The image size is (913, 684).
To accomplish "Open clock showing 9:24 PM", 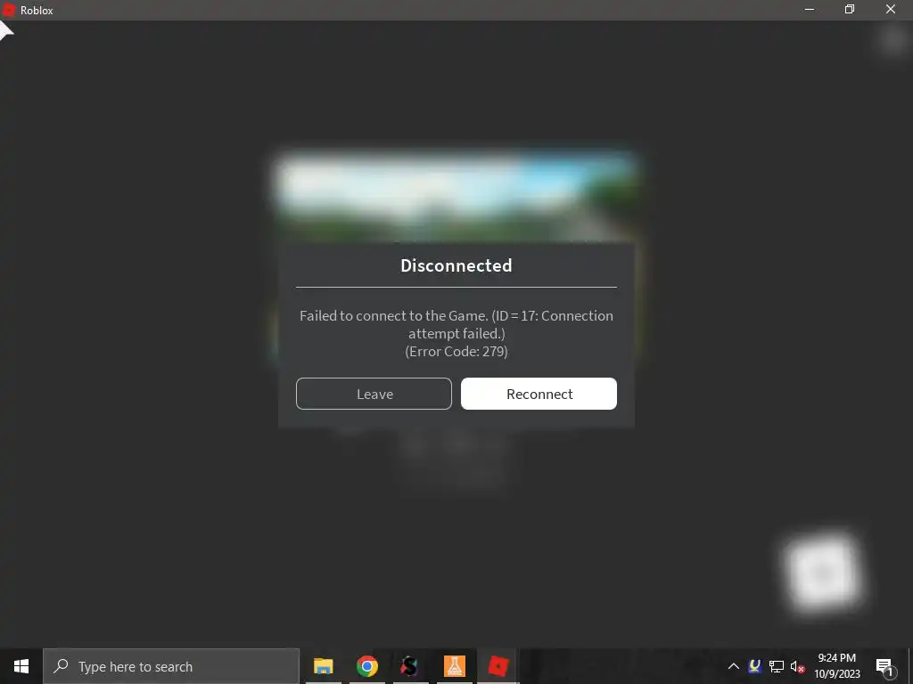I will (x=836, y=666).
